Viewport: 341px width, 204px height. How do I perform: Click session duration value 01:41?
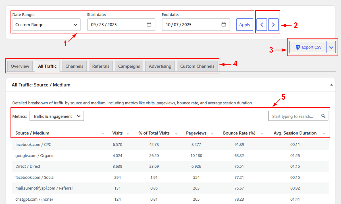tap(295, 199)
